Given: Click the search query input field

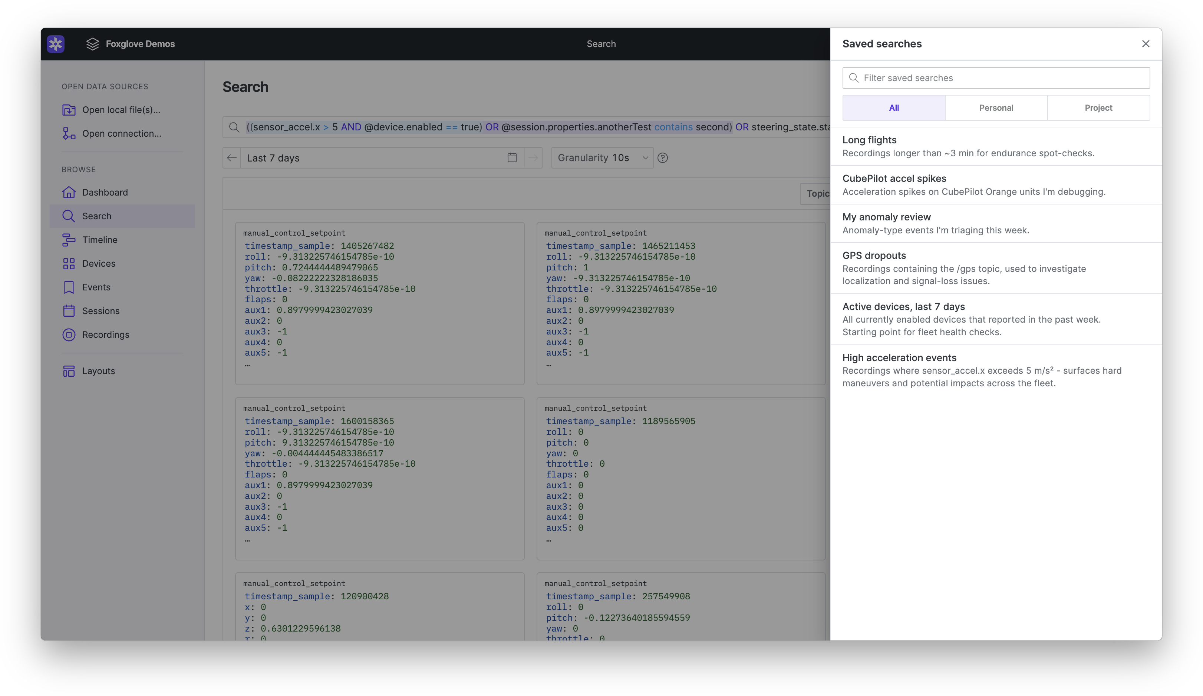Looking at the screenshot, I should click(x=526, y=127).
